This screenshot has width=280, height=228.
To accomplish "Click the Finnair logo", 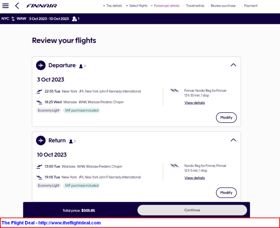I will (x=42, y=6).
